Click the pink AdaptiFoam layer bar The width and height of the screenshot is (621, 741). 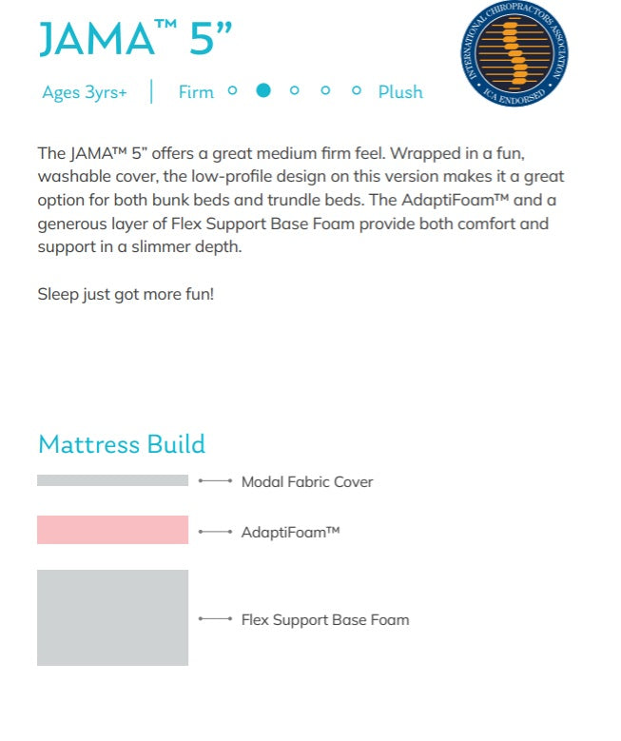112,530
